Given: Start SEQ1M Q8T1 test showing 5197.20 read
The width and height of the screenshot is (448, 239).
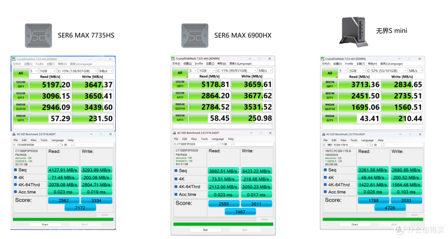Looking at the screenshot, I should [x=21, y=84].
